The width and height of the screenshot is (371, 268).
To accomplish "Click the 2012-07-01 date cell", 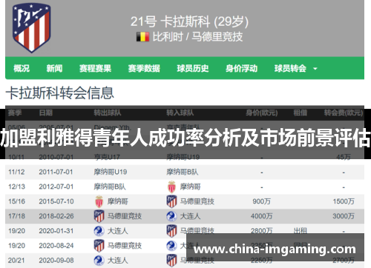I will click(x=56, y=187).
